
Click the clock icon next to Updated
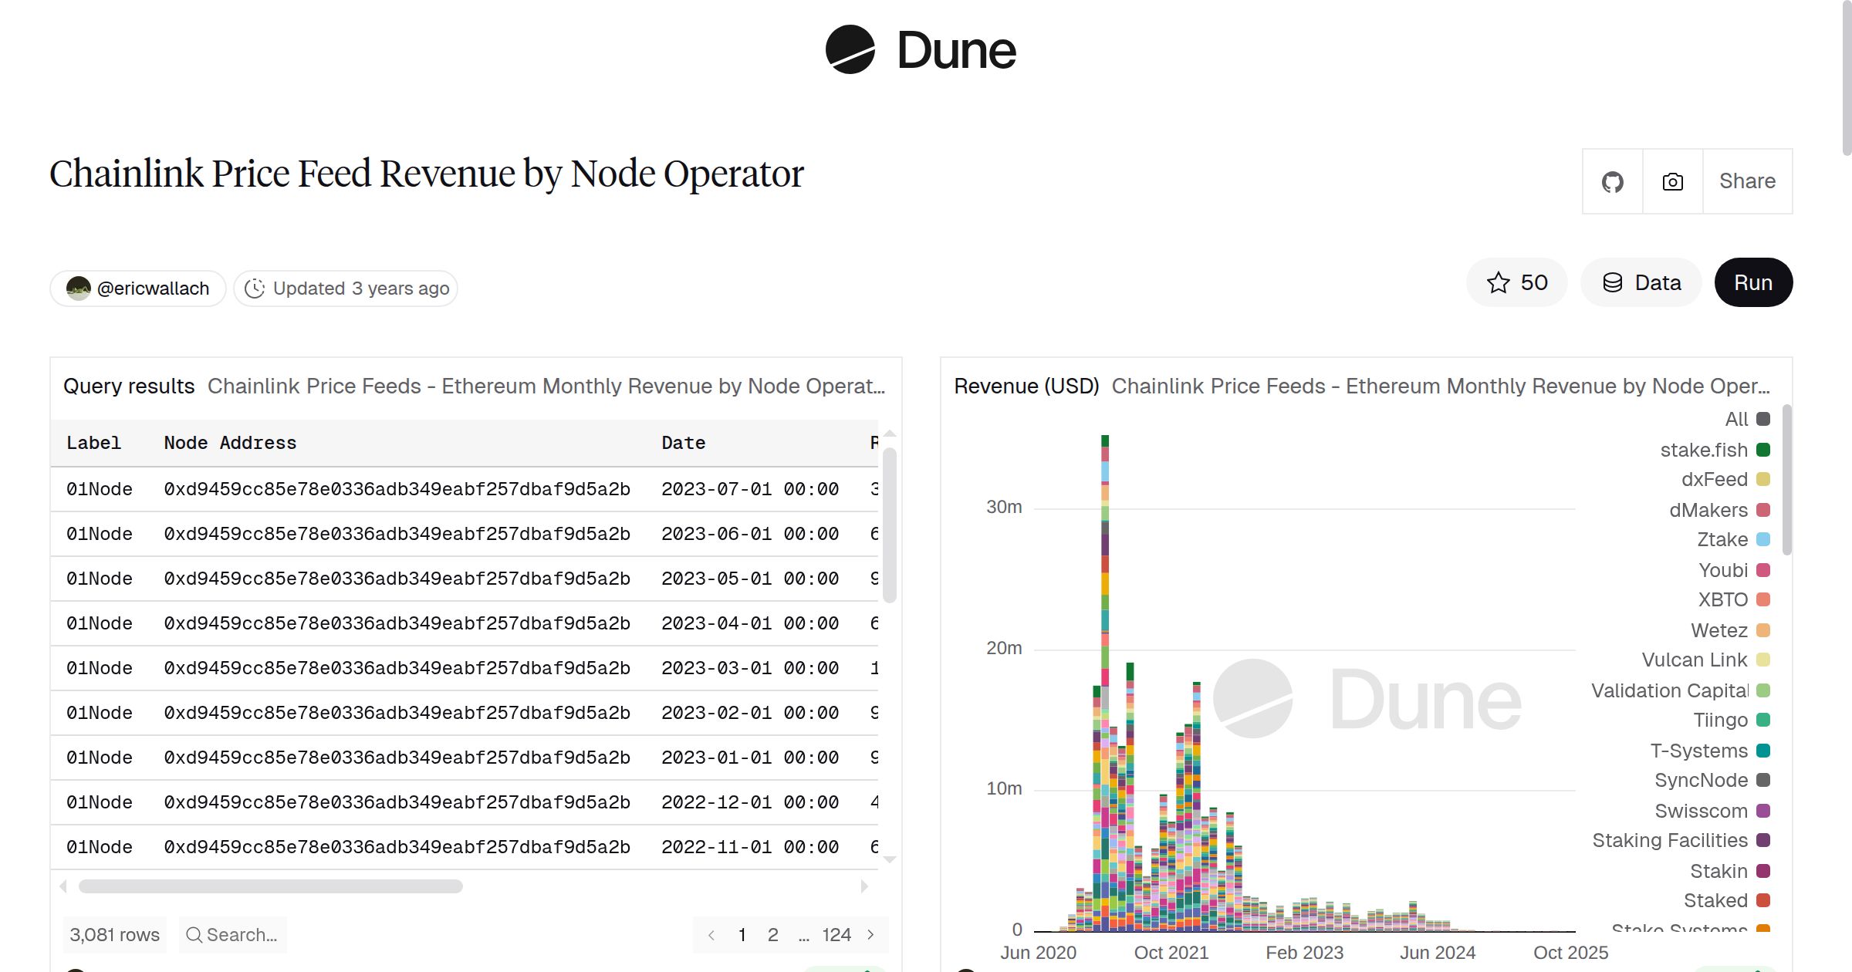click(255, 288)
